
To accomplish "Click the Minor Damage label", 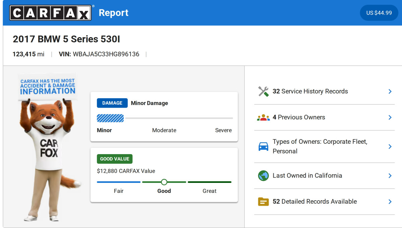I will (x=149, y=103).
